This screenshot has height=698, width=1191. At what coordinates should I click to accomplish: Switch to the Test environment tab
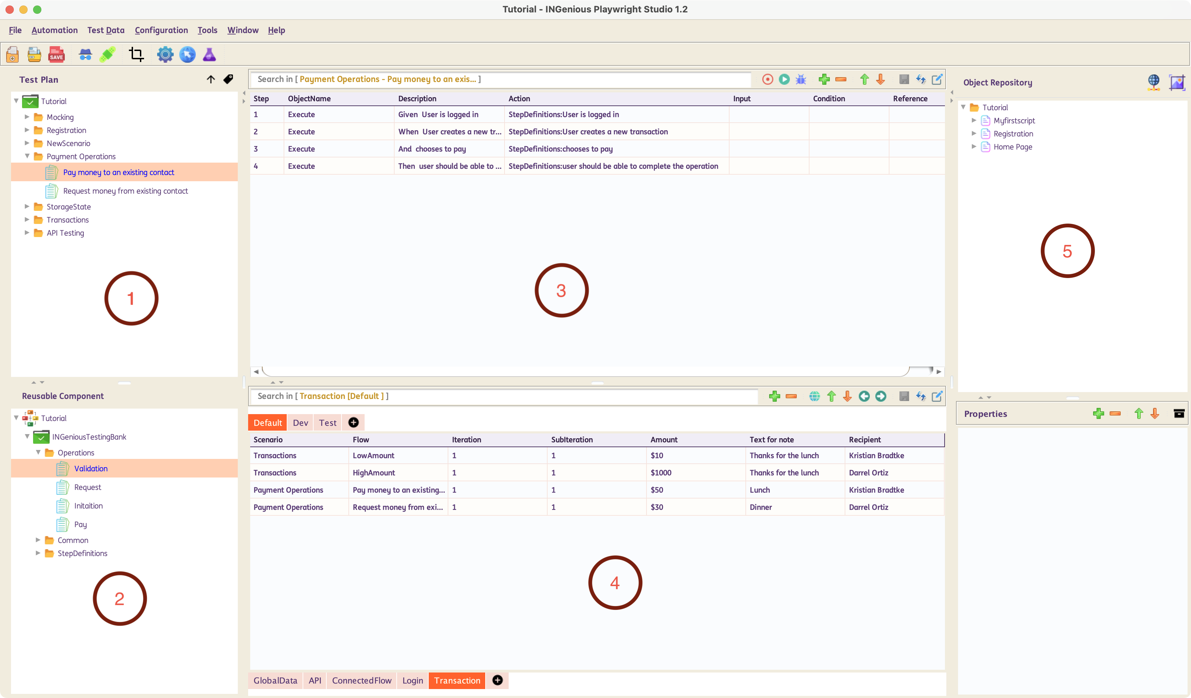pyautogui.click(x=327, y=422)
